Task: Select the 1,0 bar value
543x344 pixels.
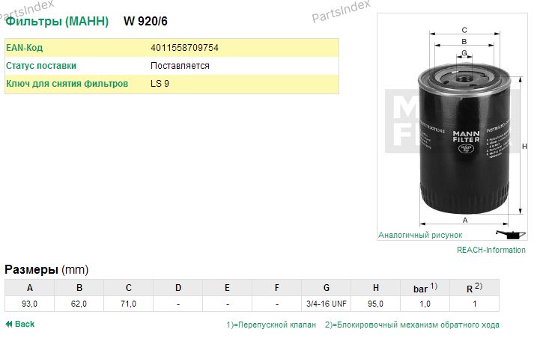Action: pyautogui.click(x=425, y=304)
